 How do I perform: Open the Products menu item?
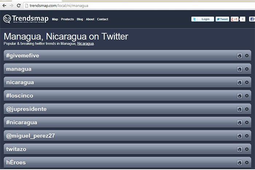(x=67, y=19)
